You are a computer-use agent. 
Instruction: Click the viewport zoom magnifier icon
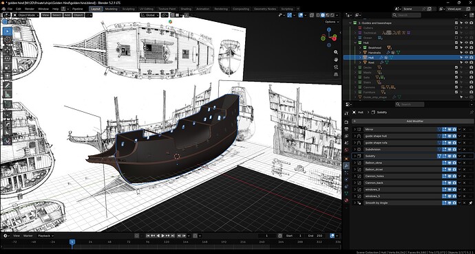[336, 52]
